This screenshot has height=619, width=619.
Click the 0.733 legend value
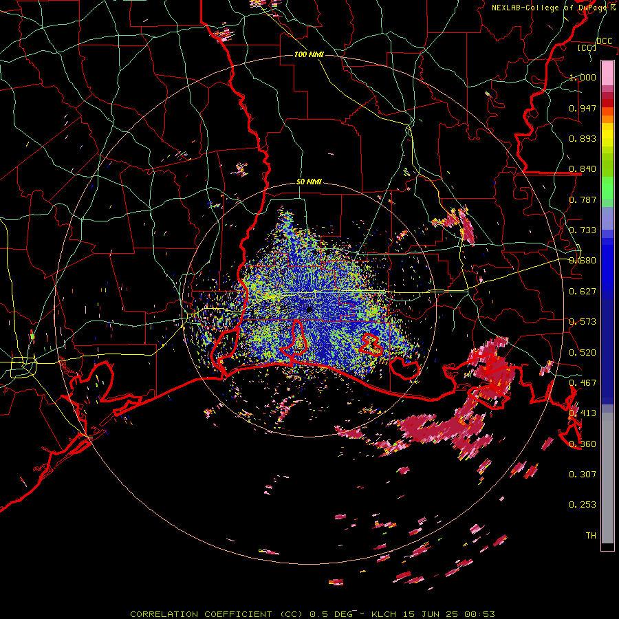pyautogui.click(x=583, y=230)
